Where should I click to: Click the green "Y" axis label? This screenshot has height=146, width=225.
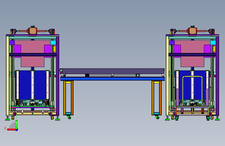point(17,117)
